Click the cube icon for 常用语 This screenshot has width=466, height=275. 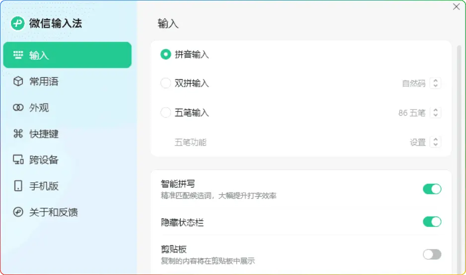coord(18,81)
